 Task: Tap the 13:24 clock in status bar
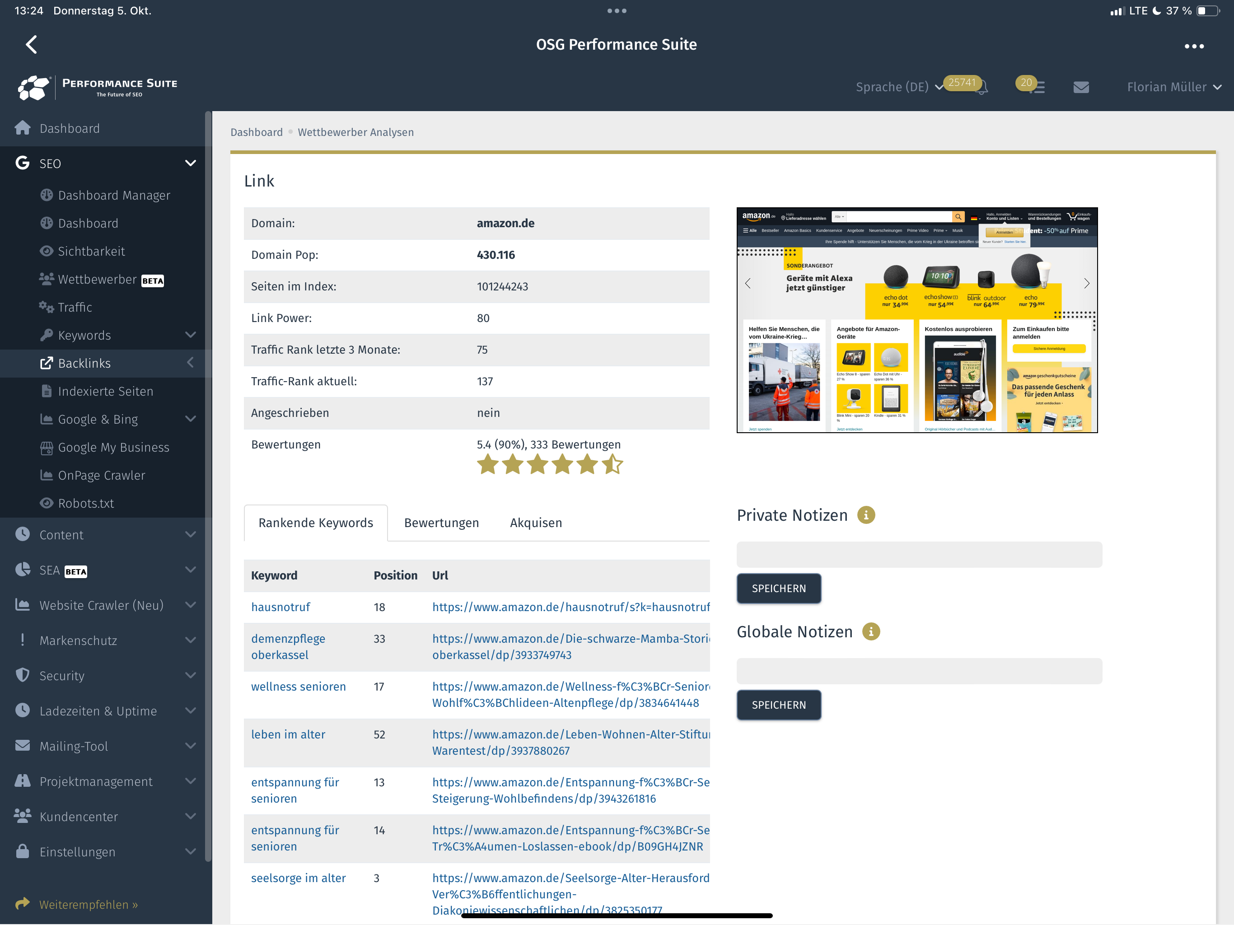pos(28,10)
